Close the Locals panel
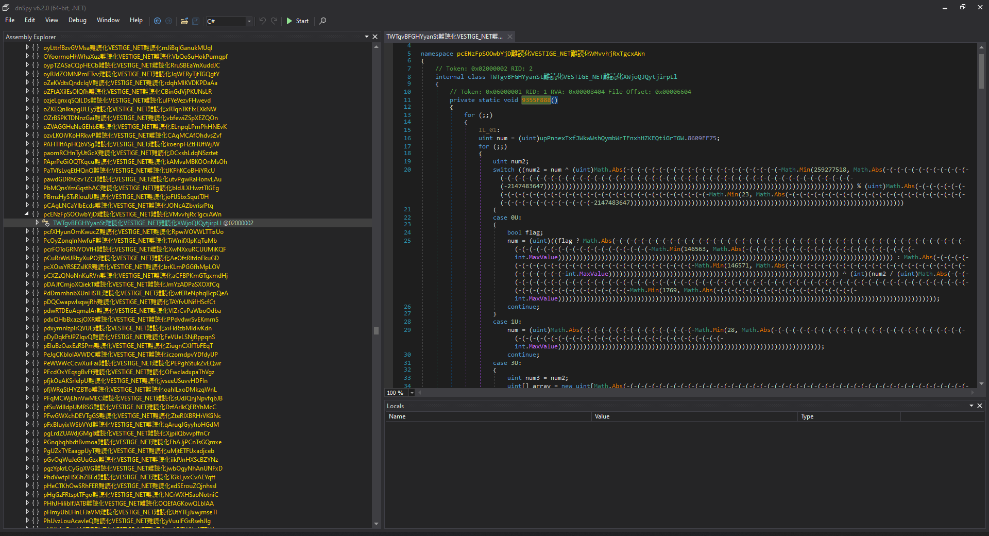989x536 pixels. pyautogui.click(x=980, y=406)
